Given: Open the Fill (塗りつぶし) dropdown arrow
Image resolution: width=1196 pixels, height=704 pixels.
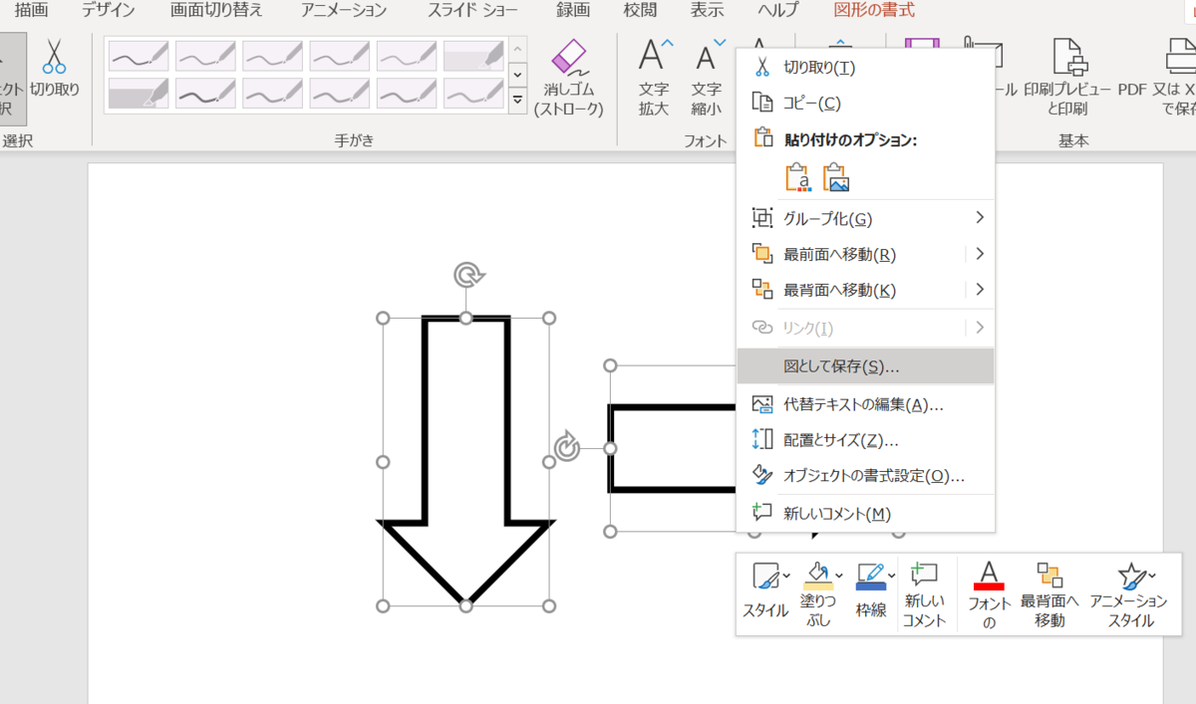Looking at the screenshot, I should 838,576.
